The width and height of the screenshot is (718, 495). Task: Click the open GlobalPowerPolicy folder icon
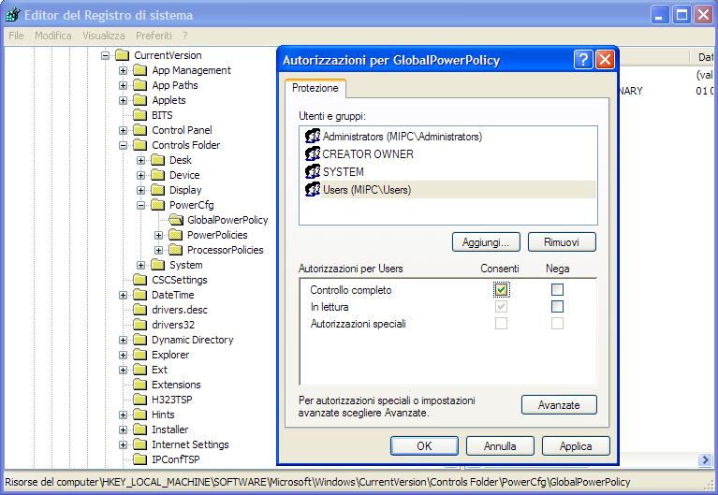click(x=176, y=220)
